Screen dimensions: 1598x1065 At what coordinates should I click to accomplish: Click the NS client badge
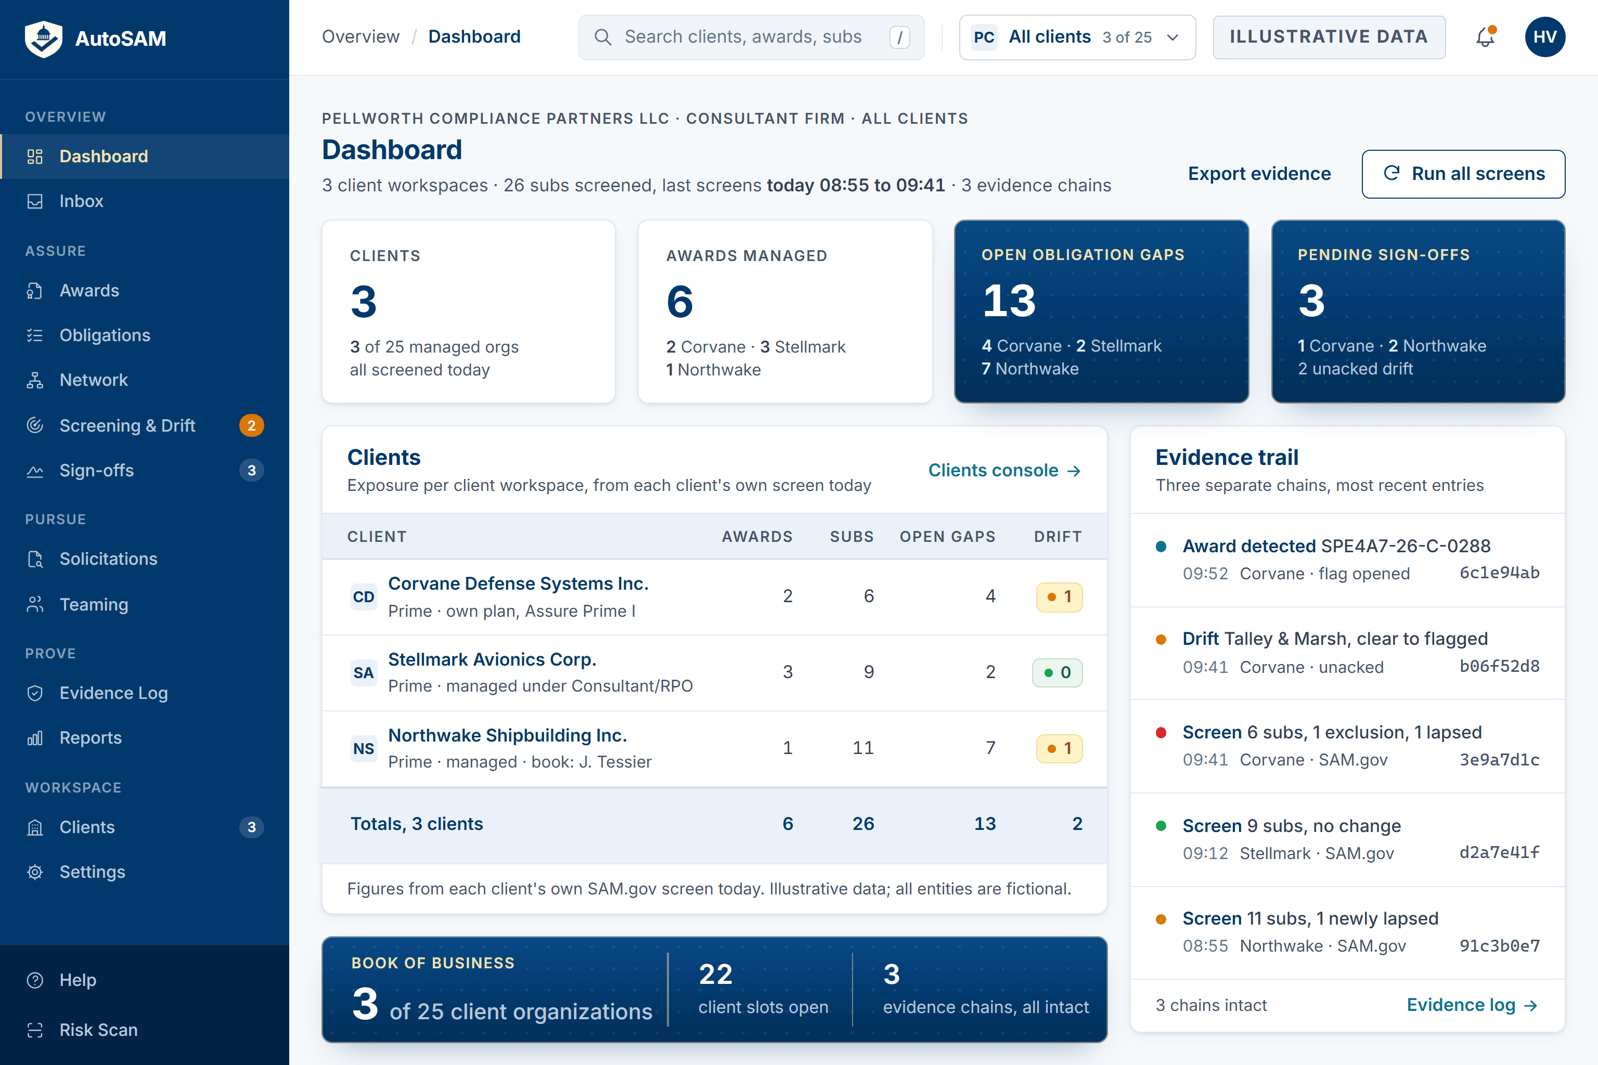tap(364, 748)
